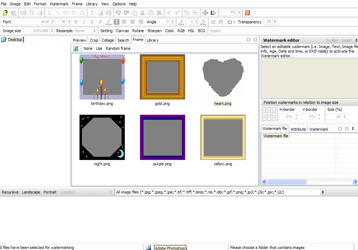Screen dimensions: 358x250
Task: Click the Undo arrow icon
Action: tap(118, 13)
